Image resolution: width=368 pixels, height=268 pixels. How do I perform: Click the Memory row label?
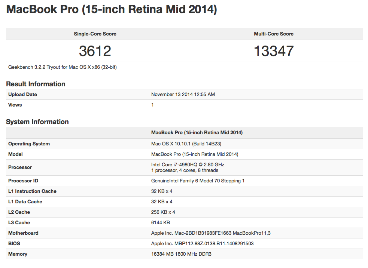(18, 254)
